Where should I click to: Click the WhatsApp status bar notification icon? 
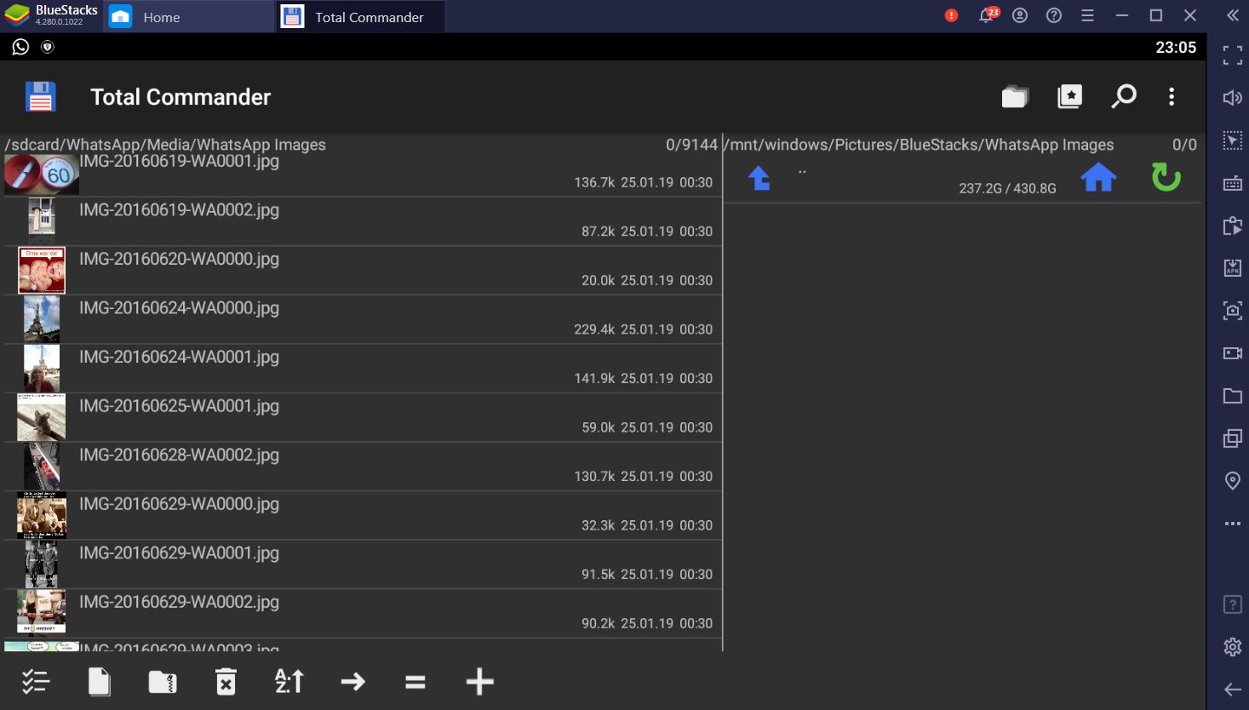20,47
